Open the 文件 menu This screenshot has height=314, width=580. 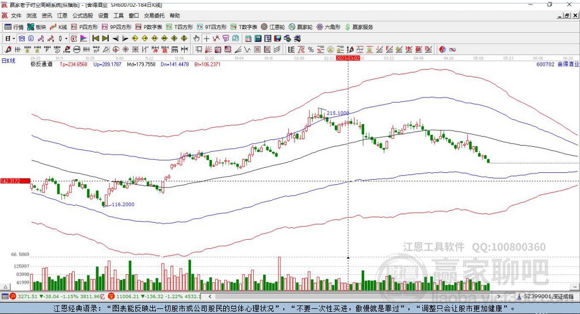point(16,15)
